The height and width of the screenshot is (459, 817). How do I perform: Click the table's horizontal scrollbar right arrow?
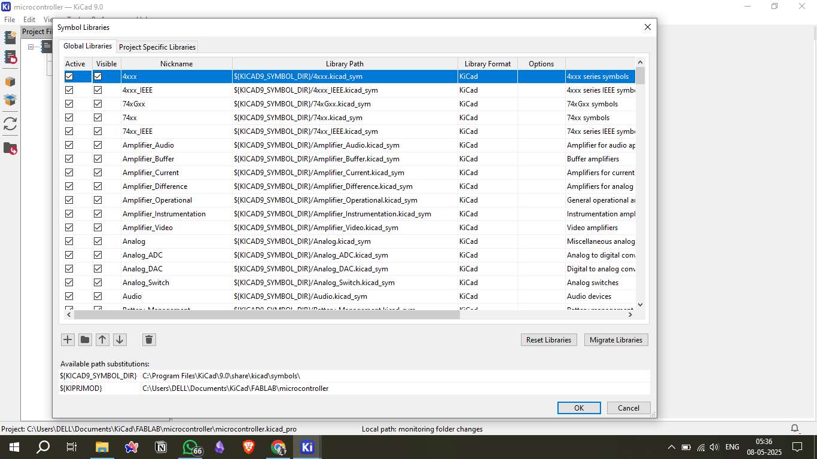630,314
